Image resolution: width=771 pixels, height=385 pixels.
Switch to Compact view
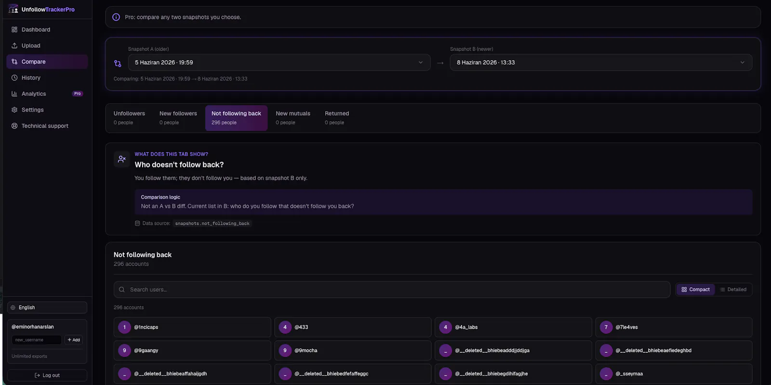(x=695, y=290)
